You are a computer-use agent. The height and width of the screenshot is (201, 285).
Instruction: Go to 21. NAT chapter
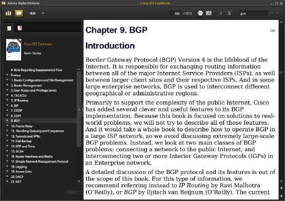coord(16,182)
